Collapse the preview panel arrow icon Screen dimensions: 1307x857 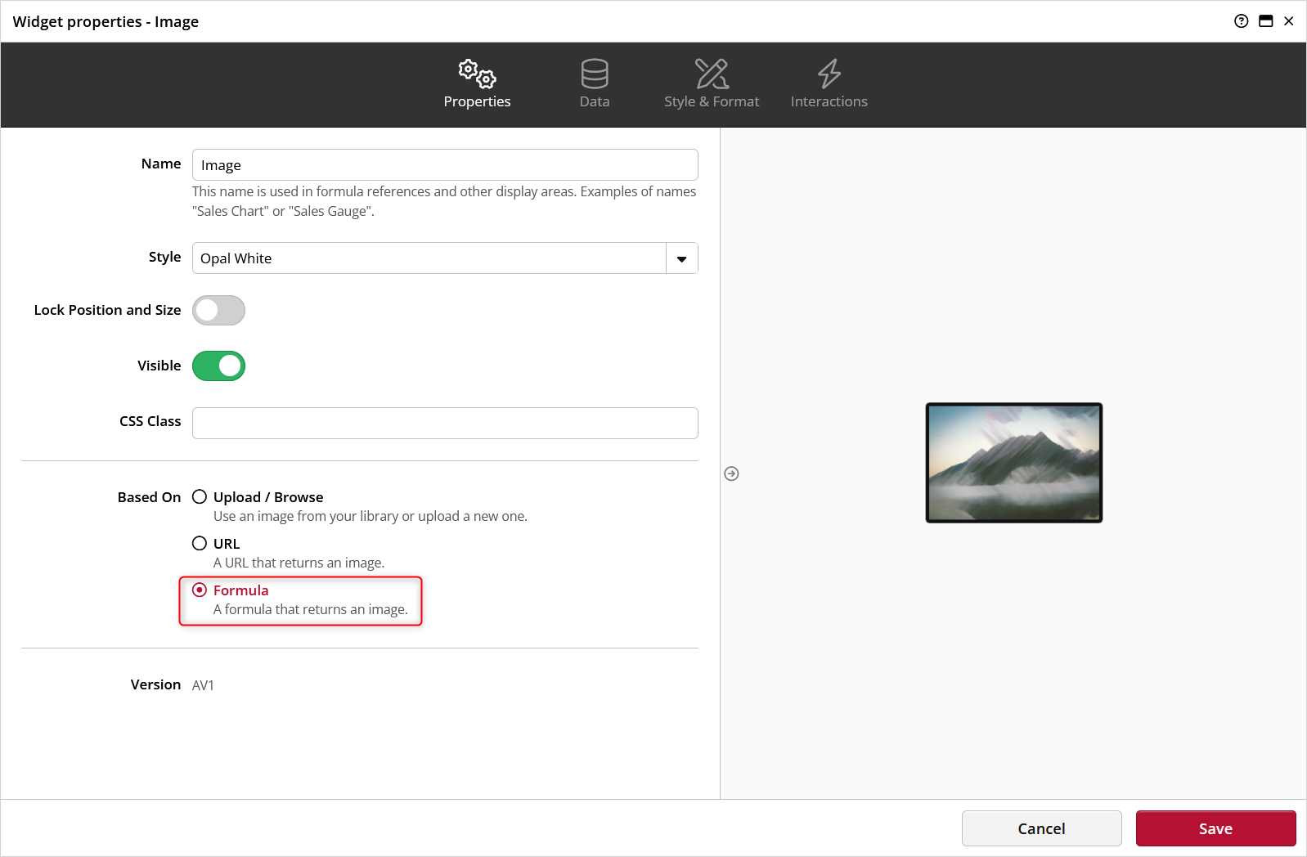click(732, 473)
